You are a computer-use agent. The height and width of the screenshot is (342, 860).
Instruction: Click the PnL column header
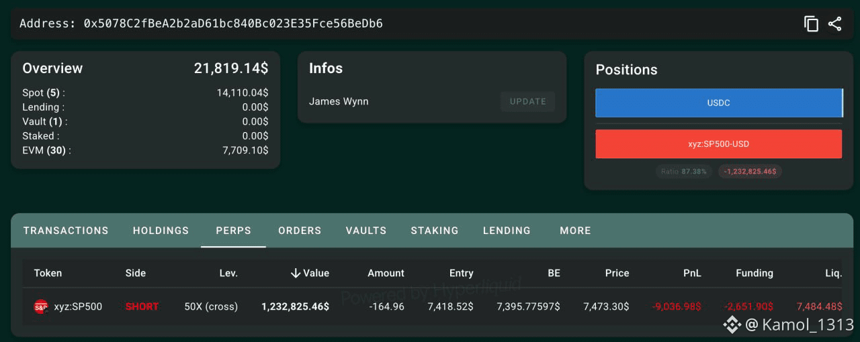coord(691,273)
